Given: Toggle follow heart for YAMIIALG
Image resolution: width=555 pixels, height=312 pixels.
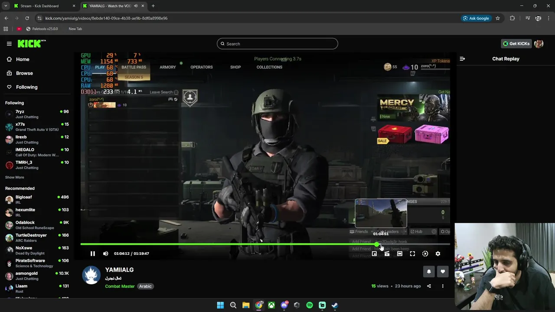Looking at the screenshot, I should click(x=443, y=271).
